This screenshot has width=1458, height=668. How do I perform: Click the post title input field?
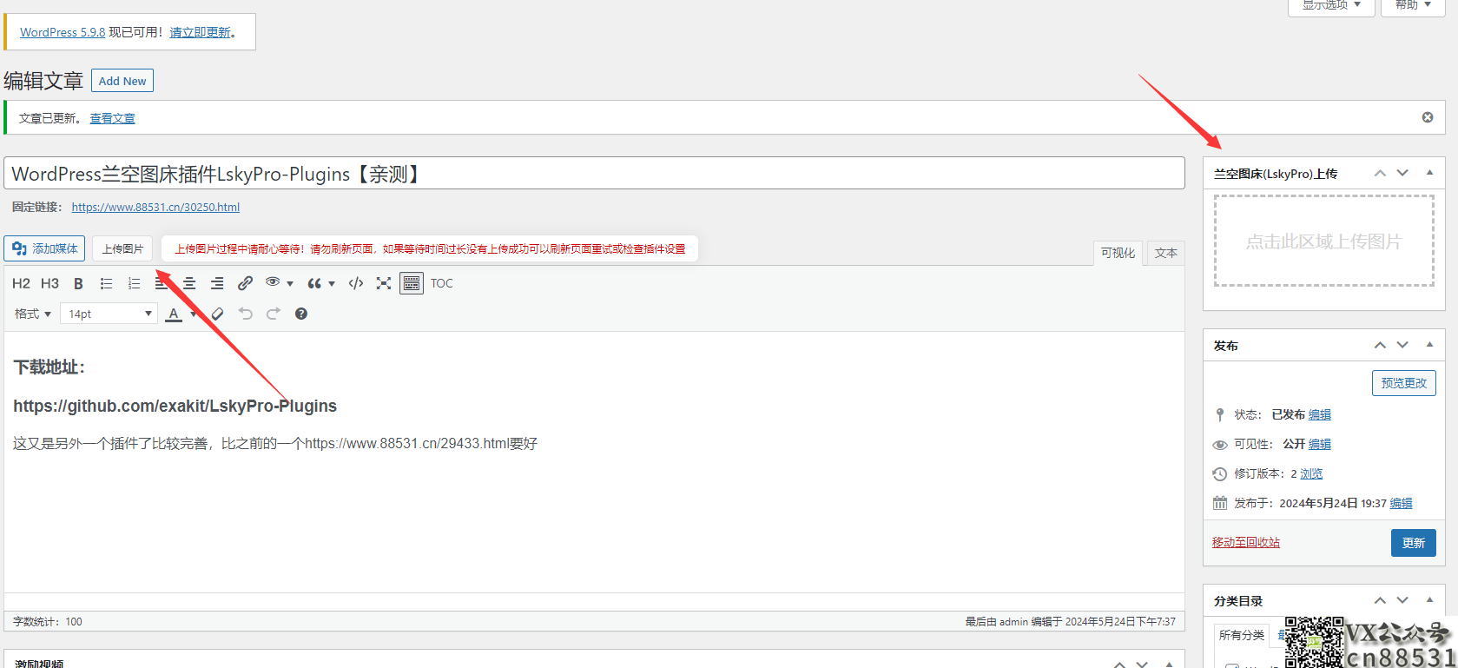pos(594,173)
